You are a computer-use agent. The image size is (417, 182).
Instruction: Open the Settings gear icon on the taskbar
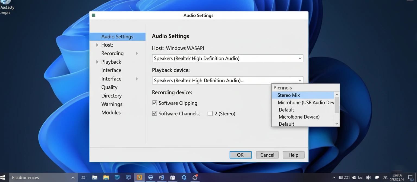point(184,177)
